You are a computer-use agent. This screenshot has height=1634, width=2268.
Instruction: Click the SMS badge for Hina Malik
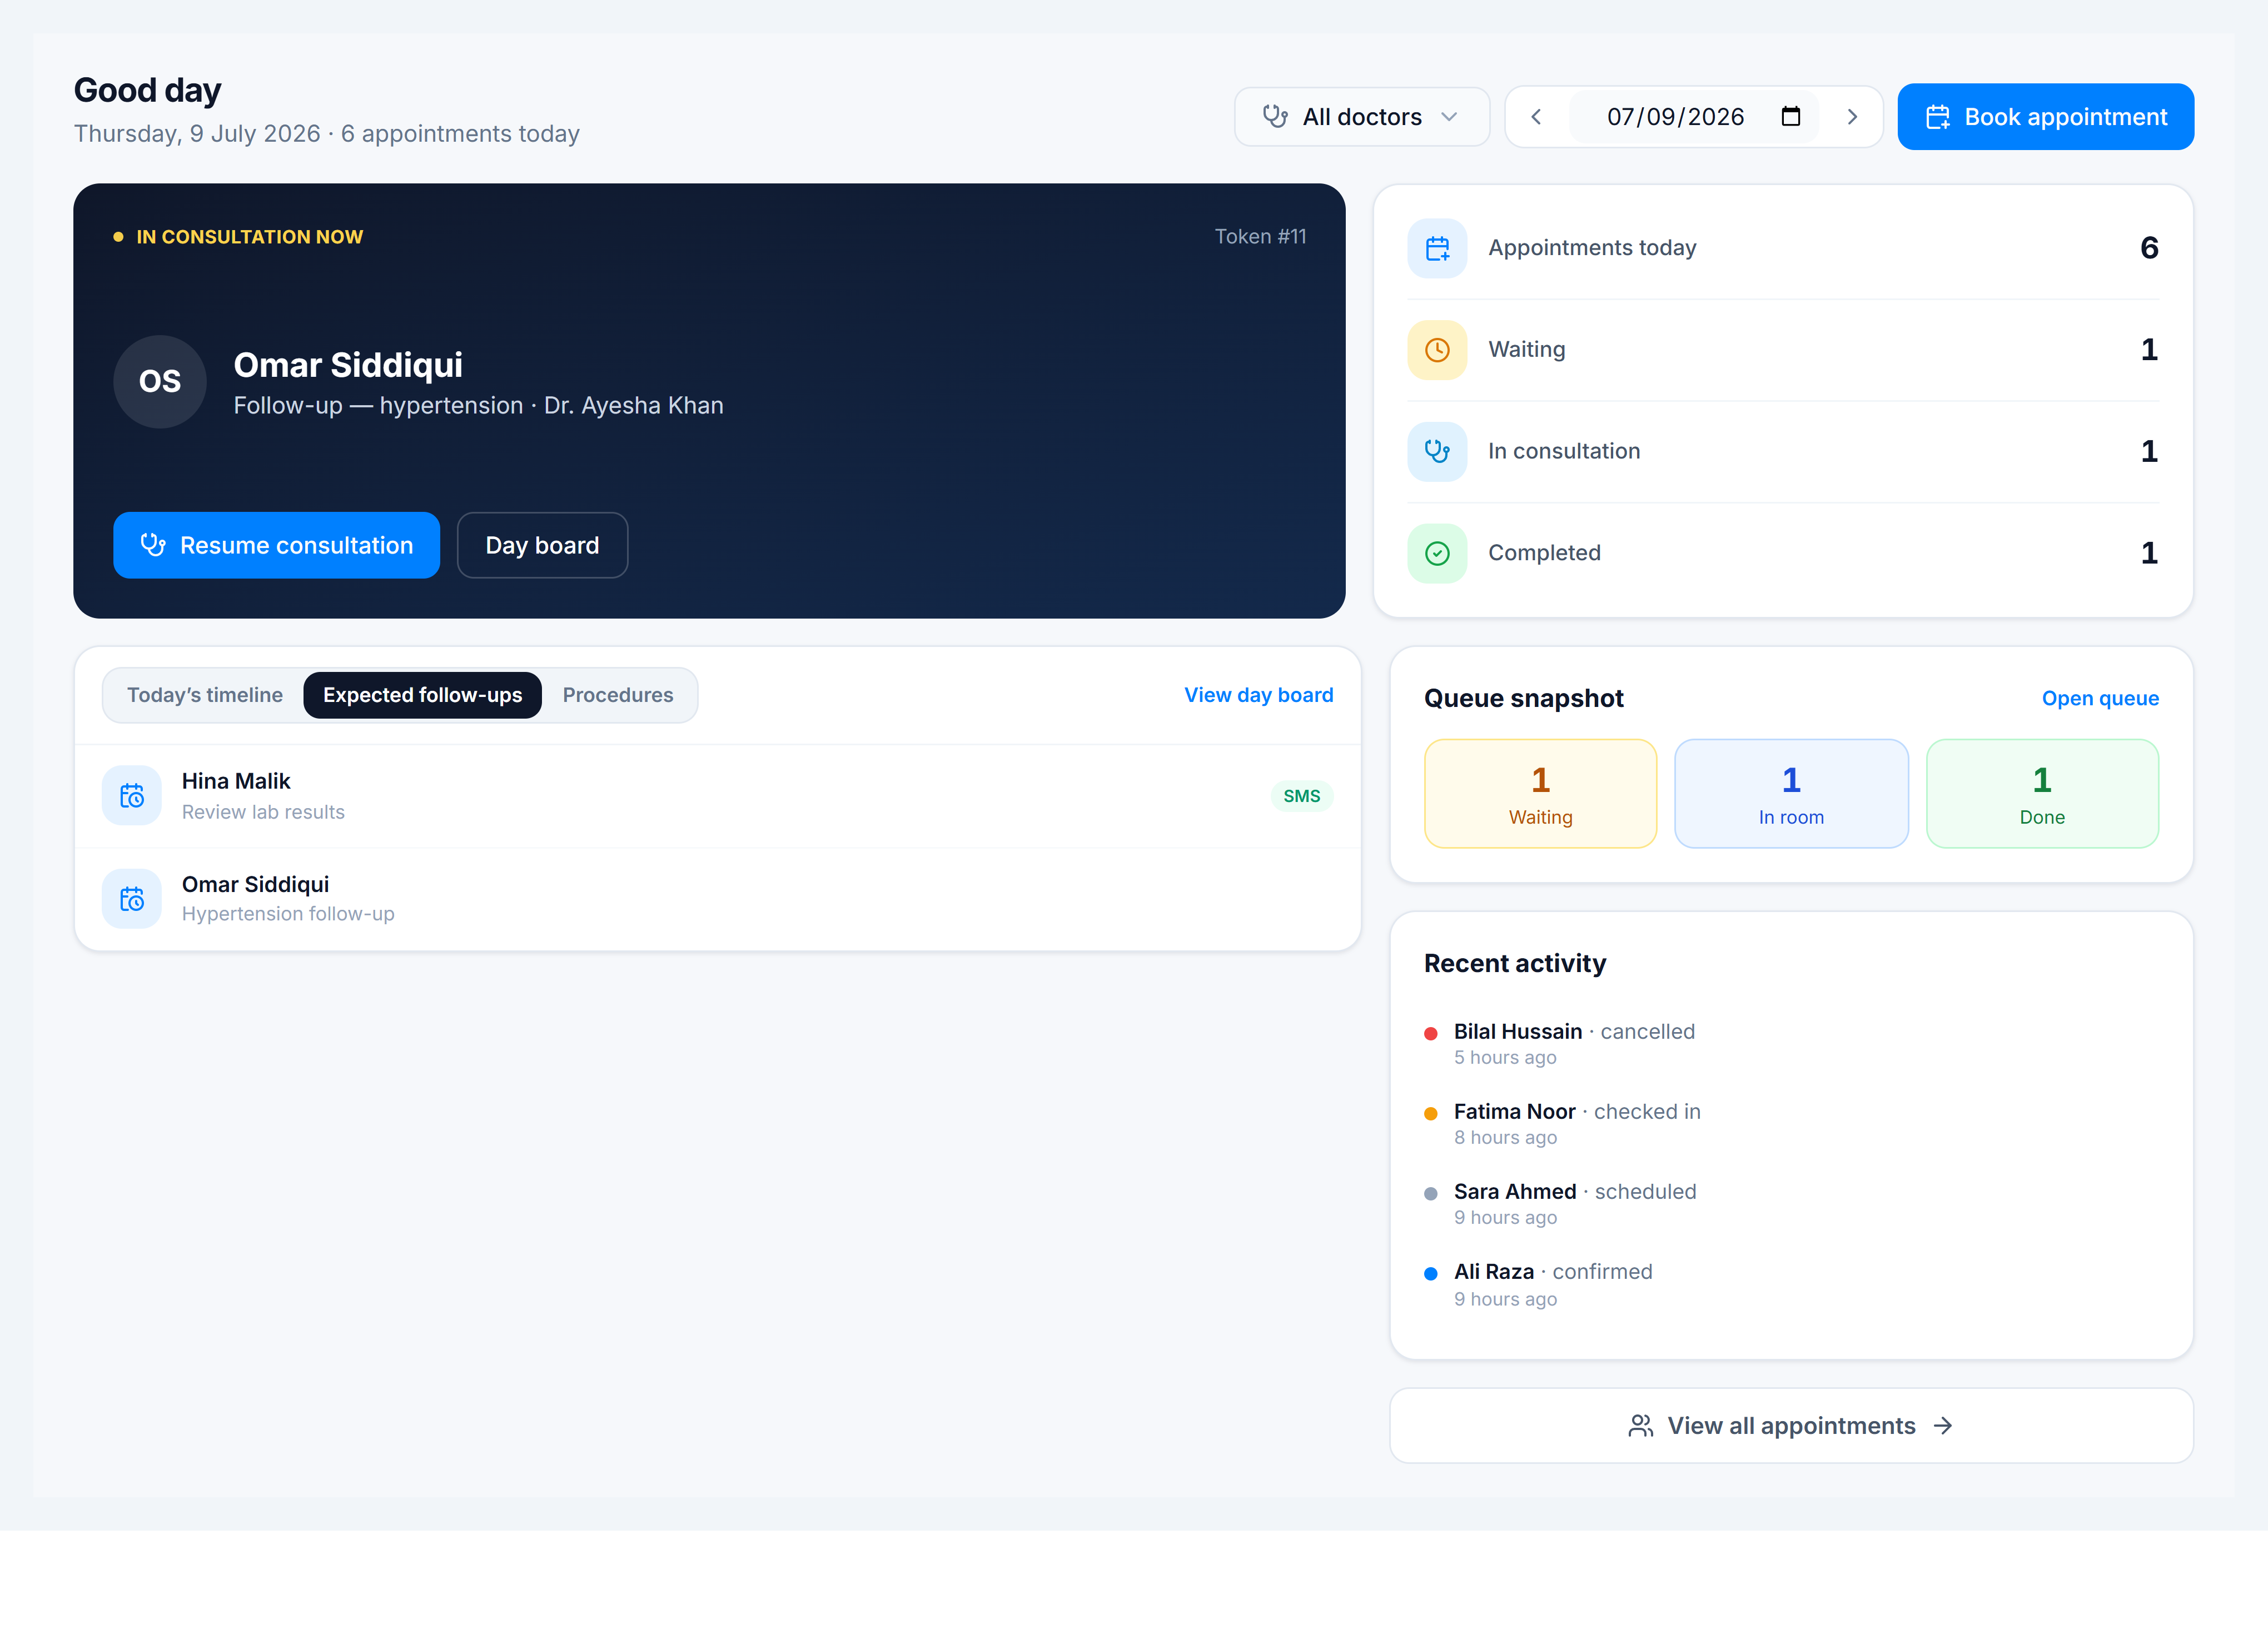coord(1301,796)
